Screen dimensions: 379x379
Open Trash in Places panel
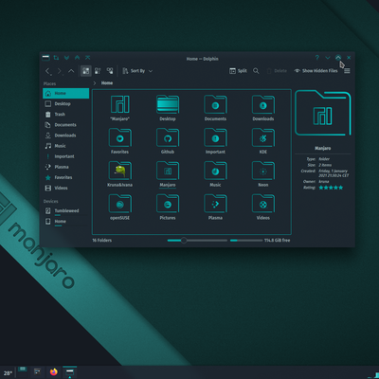tap(65, 115)
